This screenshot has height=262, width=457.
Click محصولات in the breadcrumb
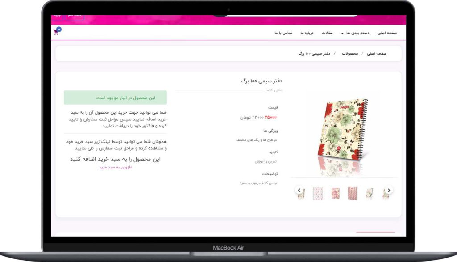point(350,53)
